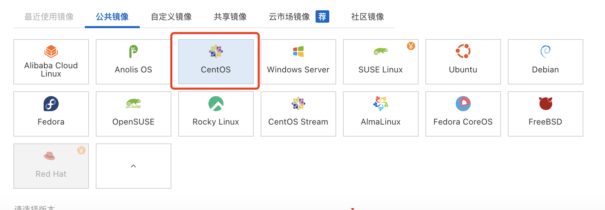605x210 pixels.
Task: Select the CentOS Stream image
Action: [298, 114]
